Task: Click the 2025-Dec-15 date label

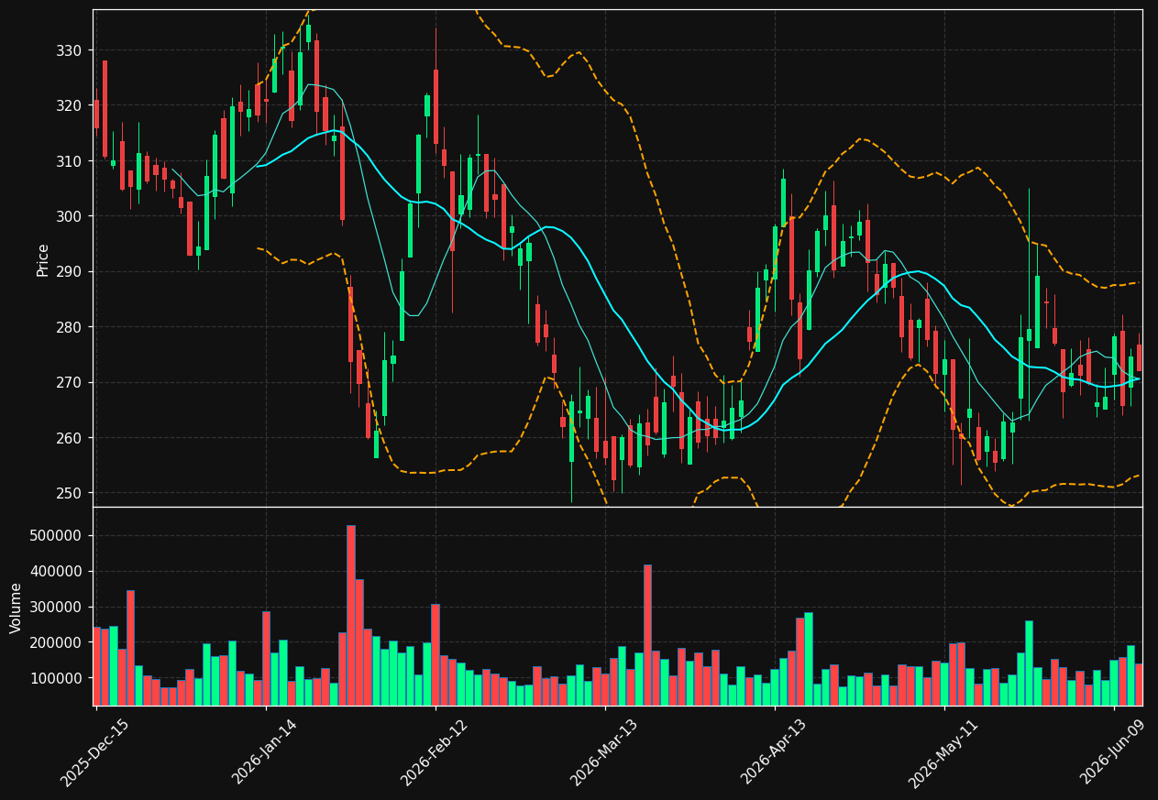Action: [x=94, y=752]
